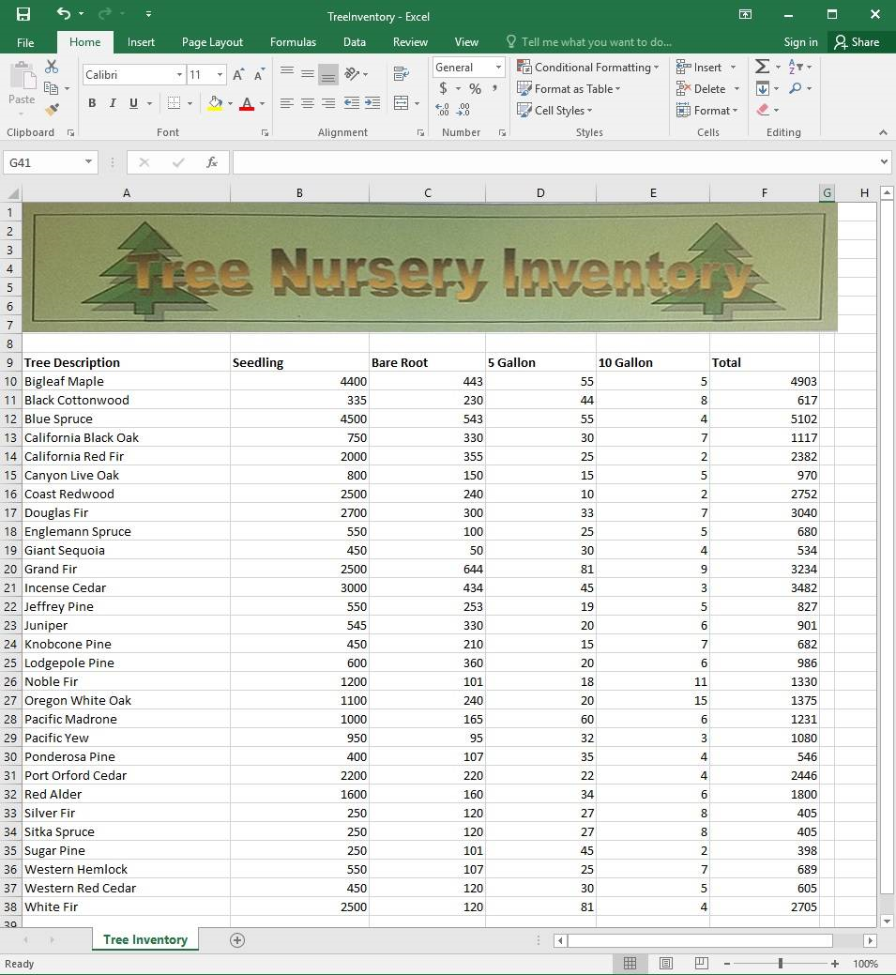This screenshot has width=896, height=975.
Task: Click the Insert Function fx icon
Action: click(212, 162)
